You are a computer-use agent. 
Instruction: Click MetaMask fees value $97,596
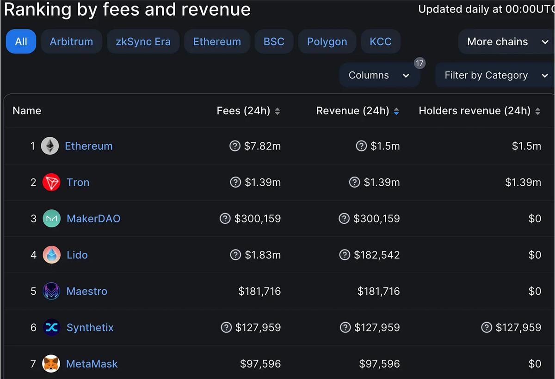point(260,364)
